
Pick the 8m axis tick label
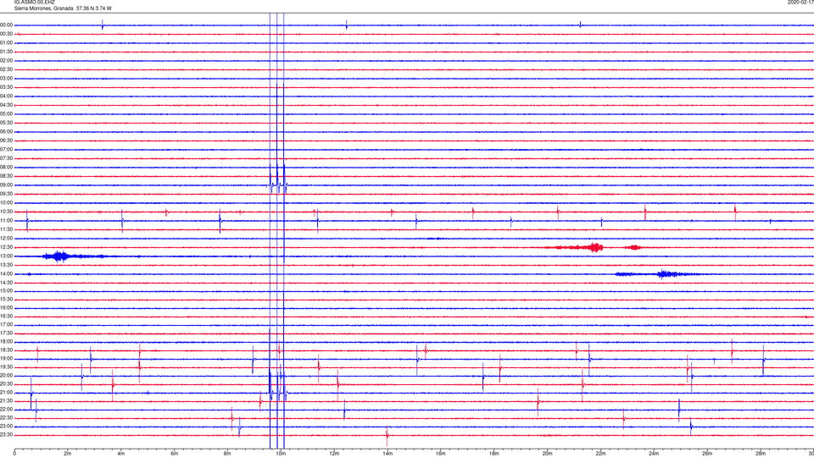(x=227, y=454)
